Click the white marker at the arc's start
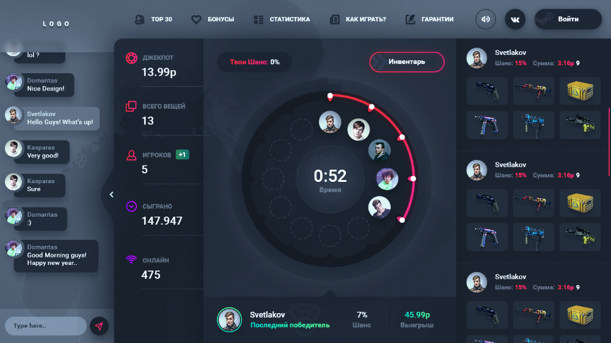 330,96
